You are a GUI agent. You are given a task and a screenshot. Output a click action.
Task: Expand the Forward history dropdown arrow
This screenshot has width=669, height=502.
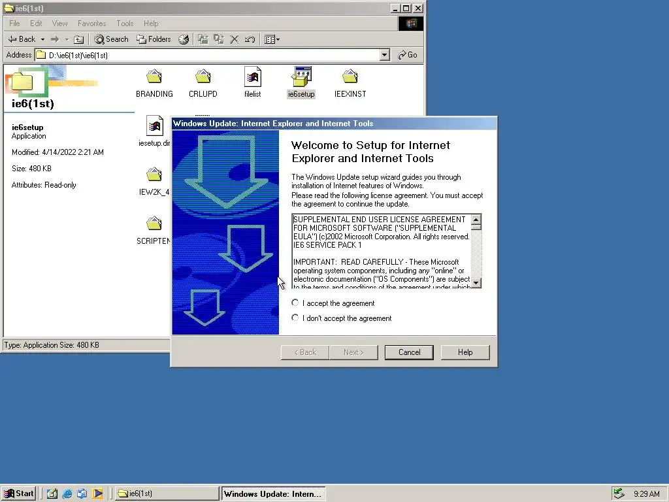tap(67, 39)
